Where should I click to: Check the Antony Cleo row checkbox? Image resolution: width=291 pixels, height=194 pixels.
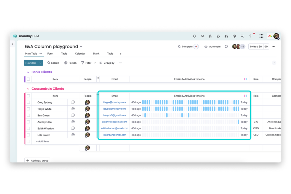point(28,122)
